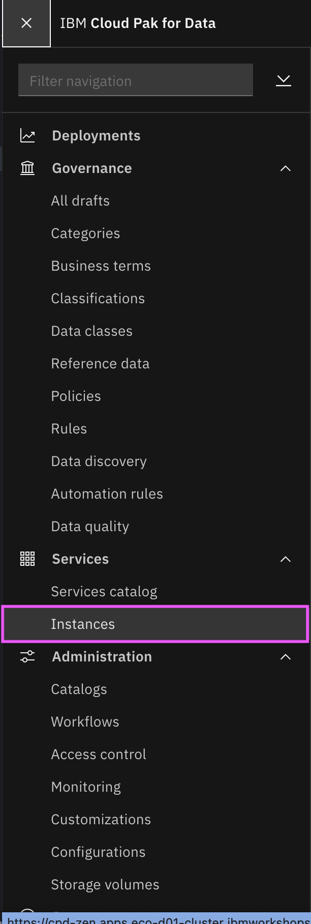The height and width of the screenshot is (924, 311).
Task: Collapse the Governance section chevron
Action: (286, 168)
